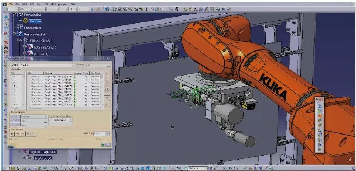Open the 视图 (View) menu
The image size is (356, 171).
31,4
